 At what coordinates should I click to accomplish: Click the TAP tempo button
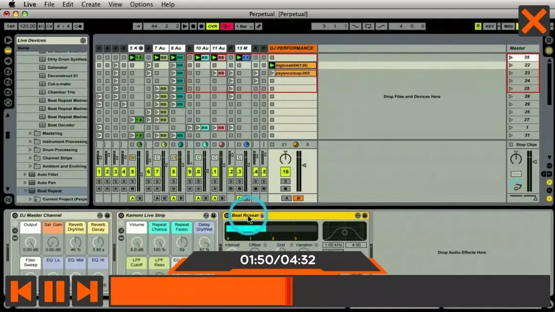click(11, 26)
